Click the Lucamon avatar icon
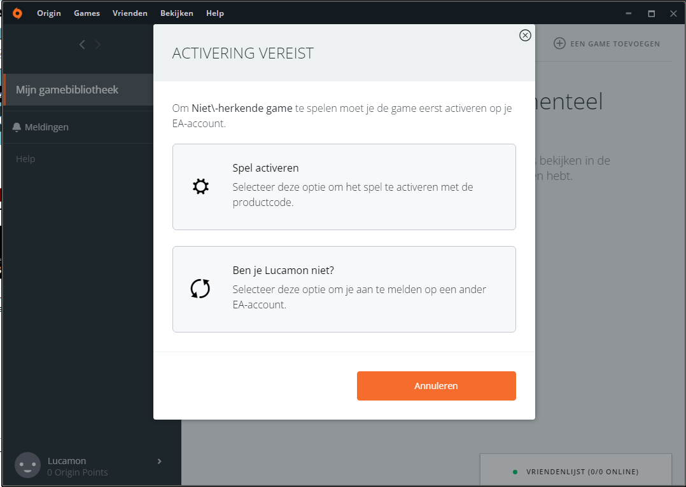 click(x=27, y=465)
